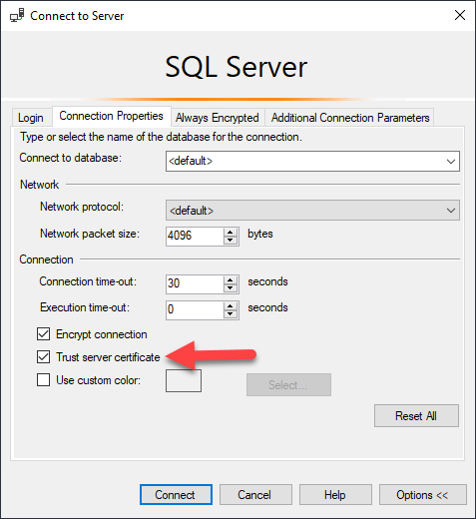
Task: Select the Connection Properties tab
Action: [111, 116]
